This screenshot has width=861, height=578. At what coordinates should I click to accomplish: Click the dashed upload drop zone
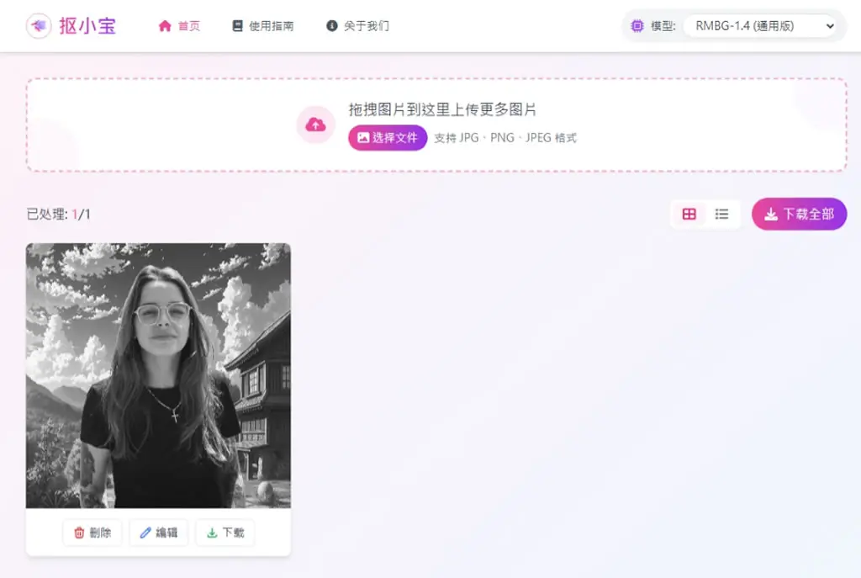click(436, 125)
